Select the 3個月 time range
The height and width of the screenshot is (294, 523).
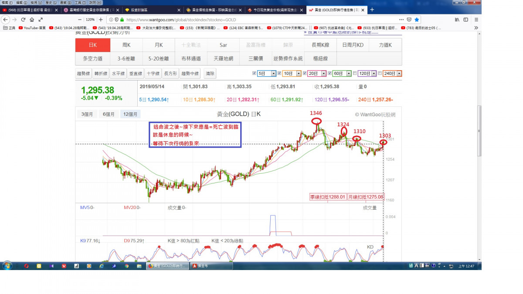point(88,114)
